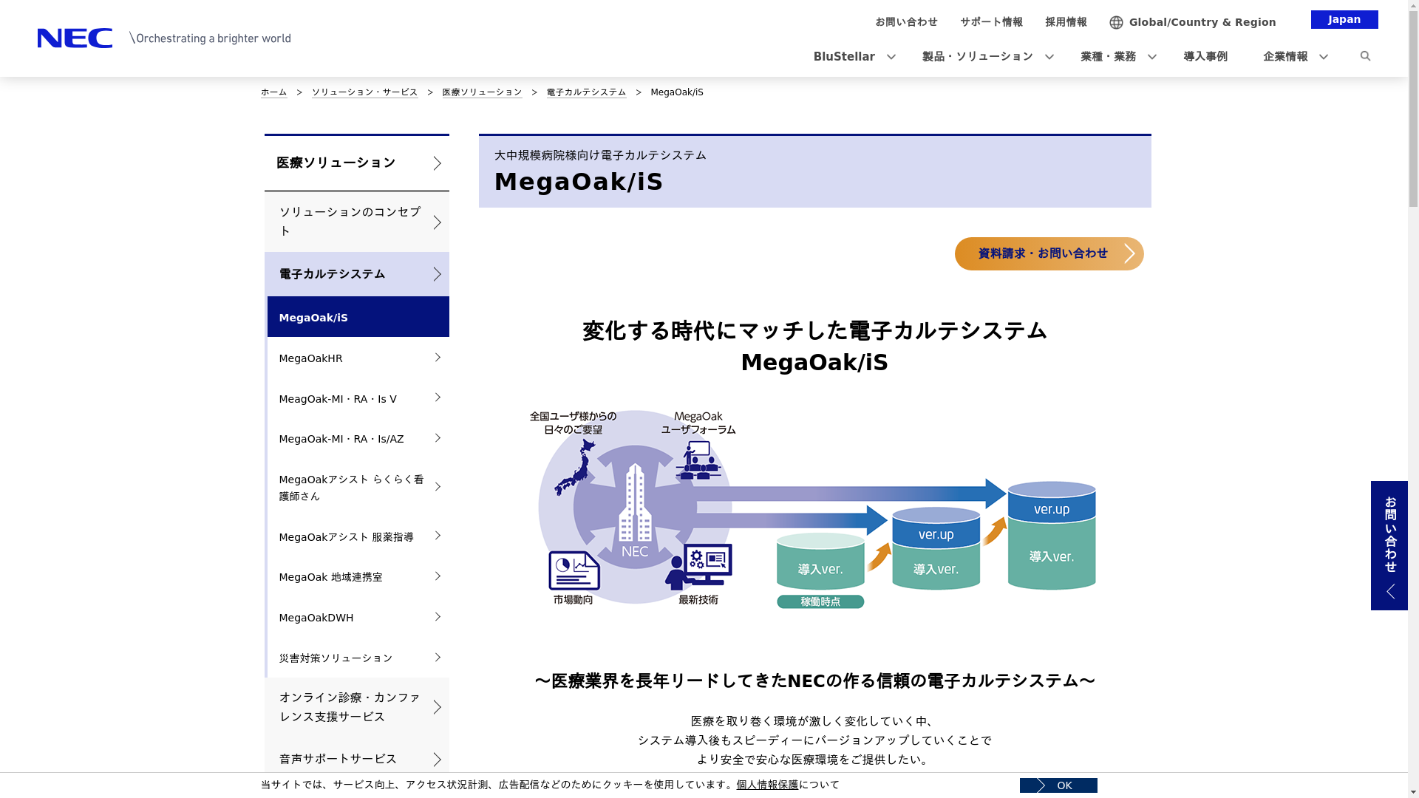Click arrow beside 災害対策ソリューション

tap(438, 658)
